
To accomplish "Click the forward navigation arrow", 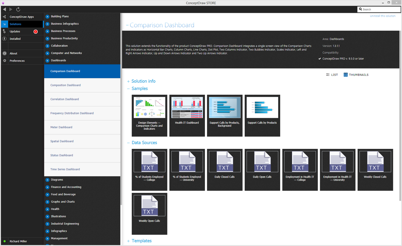I will [11, 9].
